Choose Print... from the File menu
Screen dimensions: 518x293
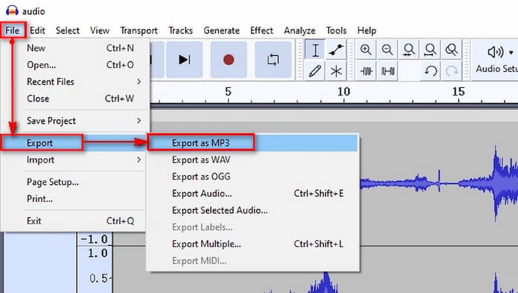(73, 199)
